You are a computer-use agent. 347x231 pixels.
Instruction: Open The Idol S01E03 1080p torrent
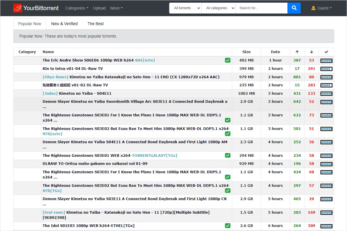(88, 226)
